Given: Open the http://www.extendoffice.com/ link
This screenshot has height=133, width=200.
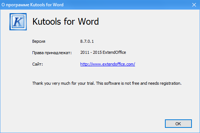Looking at the screenshot, I should pos(107,64).
